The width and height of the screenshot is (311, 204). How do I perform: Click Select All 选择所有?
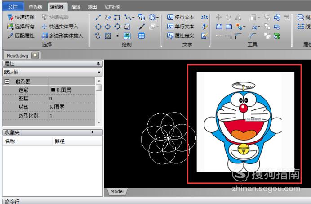pyautogui.click(x=21, y=27)
